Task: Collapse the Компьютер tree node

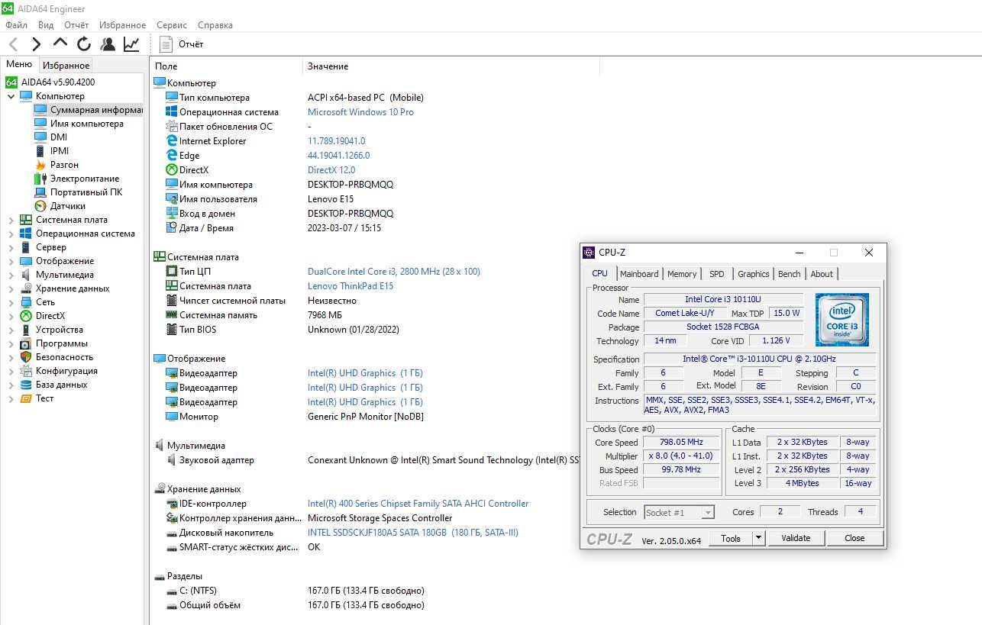Action: click(11, 96)
